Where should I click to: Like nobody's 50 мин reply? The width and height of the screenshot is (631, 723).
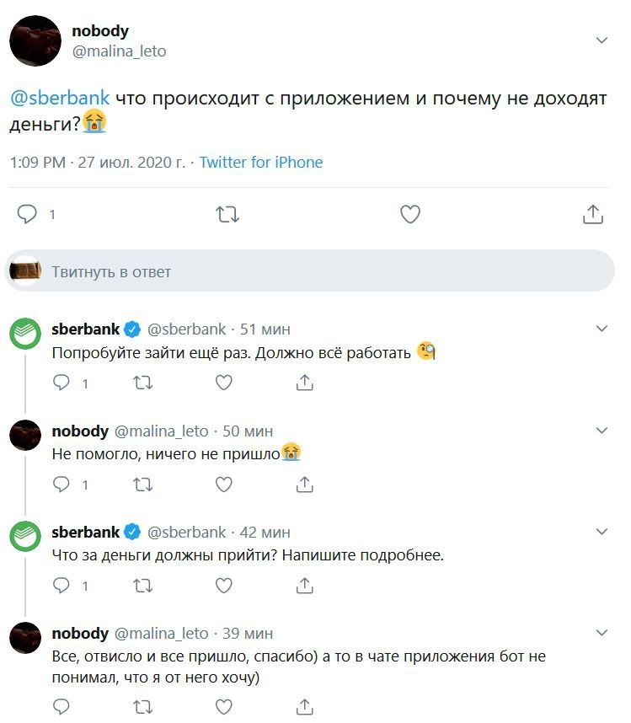coord(223,484)
